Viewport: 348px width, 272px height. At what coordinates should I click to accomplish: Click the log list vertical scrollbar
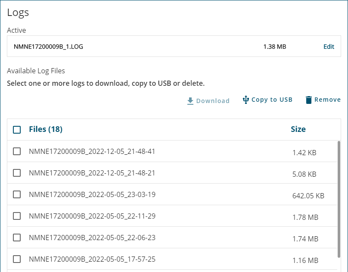coord(339,198)
